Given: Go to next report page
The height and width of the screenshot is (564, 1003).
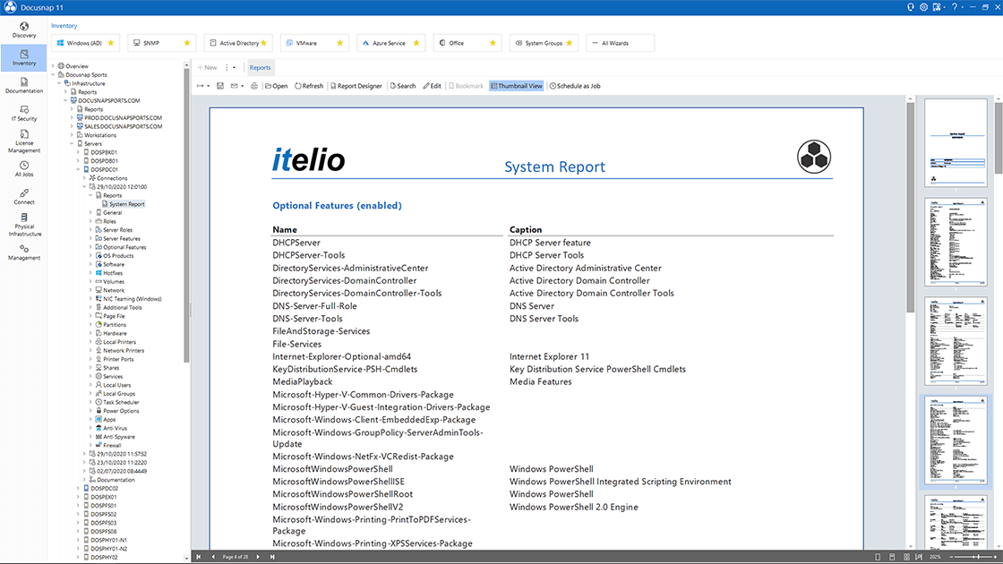Looking at the screenshot, I should click(258, 557).
